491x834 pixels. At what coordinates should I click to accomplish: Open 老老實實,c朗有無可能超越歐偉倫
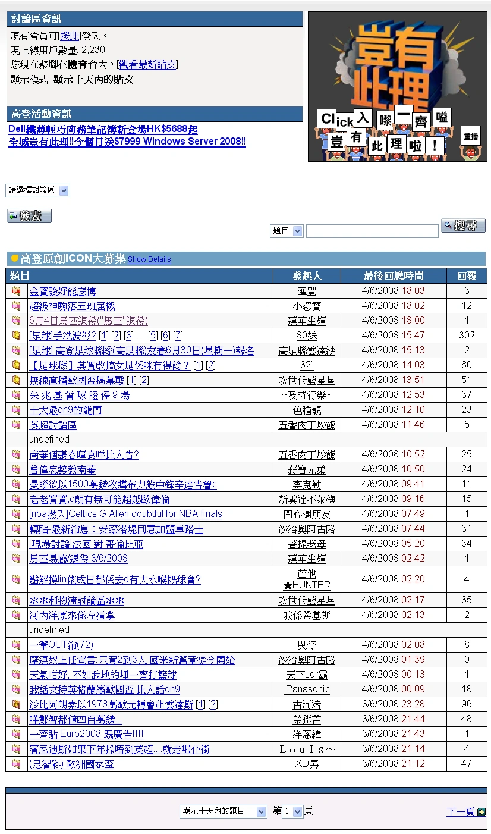(99, 500)
